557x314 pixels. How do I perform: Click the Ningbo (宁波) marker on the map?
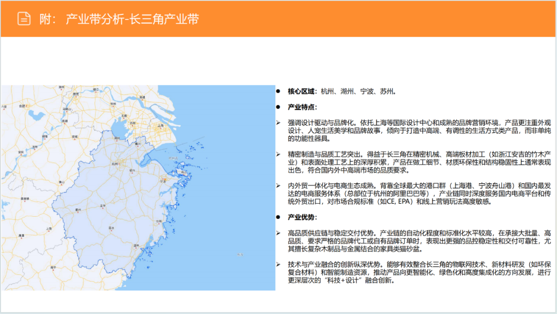[163, 180]
